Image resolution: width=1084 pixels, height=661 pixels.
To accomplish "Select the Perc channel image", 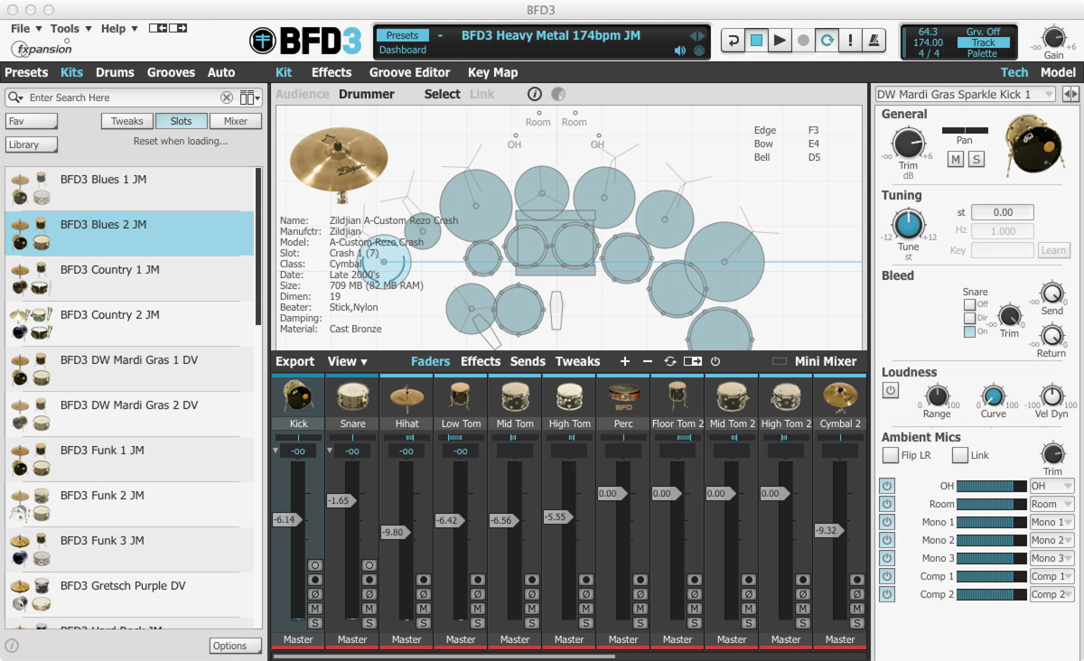I will click(623, 396).
